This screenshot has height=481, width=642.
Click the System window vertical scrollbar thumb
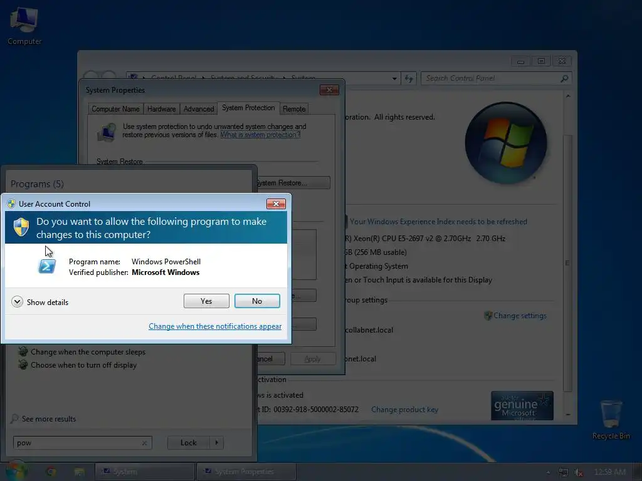tap(567, 262)
